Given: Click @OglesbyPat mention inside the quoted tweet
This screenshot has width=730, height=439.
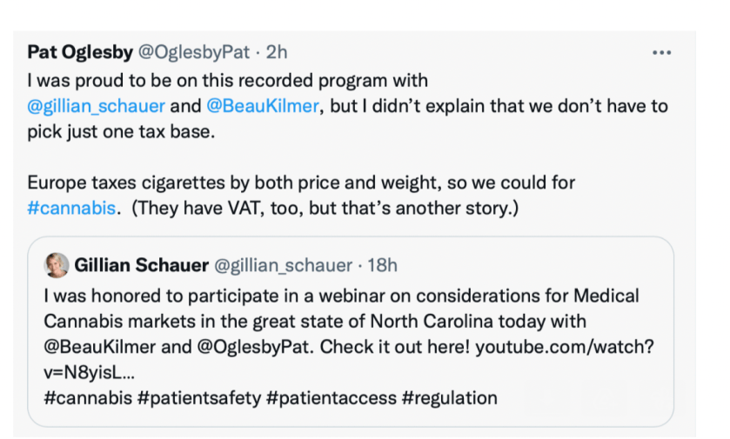Looking at the screenshot, I should coord(250,347).
